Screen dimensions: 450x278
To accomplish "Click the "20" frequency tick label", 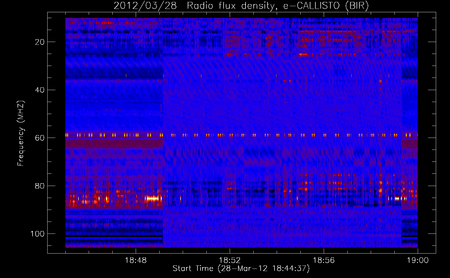I will [40, 42].
